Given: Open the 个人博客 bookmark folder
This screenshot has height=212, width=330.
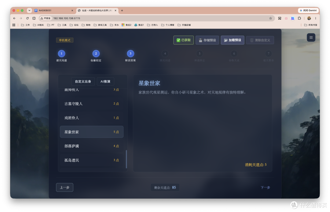Looking at the screenshot, I should point(168,25).
